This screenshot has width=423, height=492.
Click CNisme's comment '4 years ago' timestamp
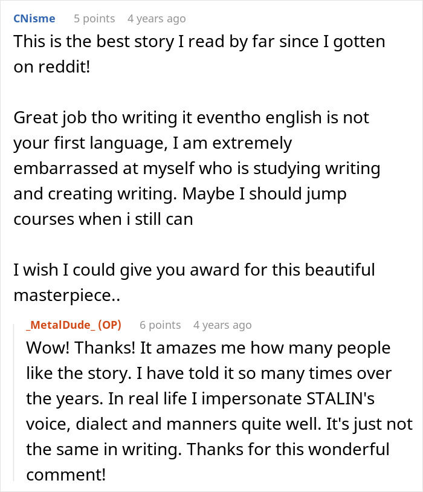[x=157, y=19]
